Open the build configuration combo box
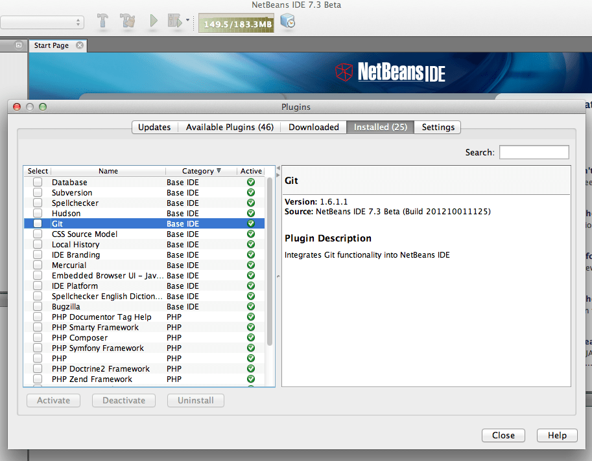 42,21
